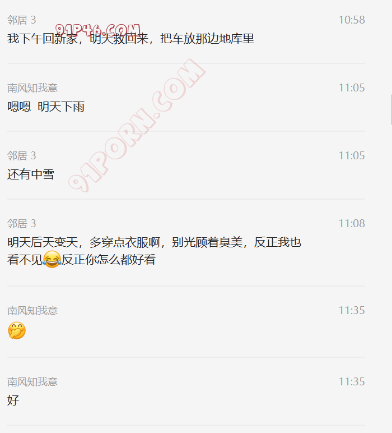Click 南风知我意 name above the emoji message
Viewport: 392px width, 433px height.
pyautogui.click(x=32, y=311)
